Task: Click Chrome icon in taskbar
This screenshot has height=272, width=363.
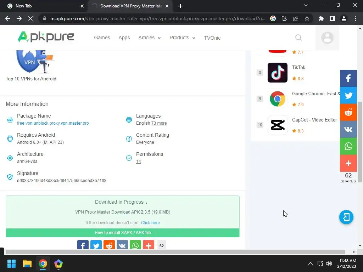Action: pos(43,263)
